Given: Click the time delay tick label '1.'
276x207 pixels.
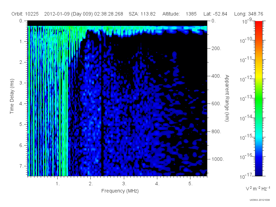Looking at the screenshot, I should (x=21, y=42).
